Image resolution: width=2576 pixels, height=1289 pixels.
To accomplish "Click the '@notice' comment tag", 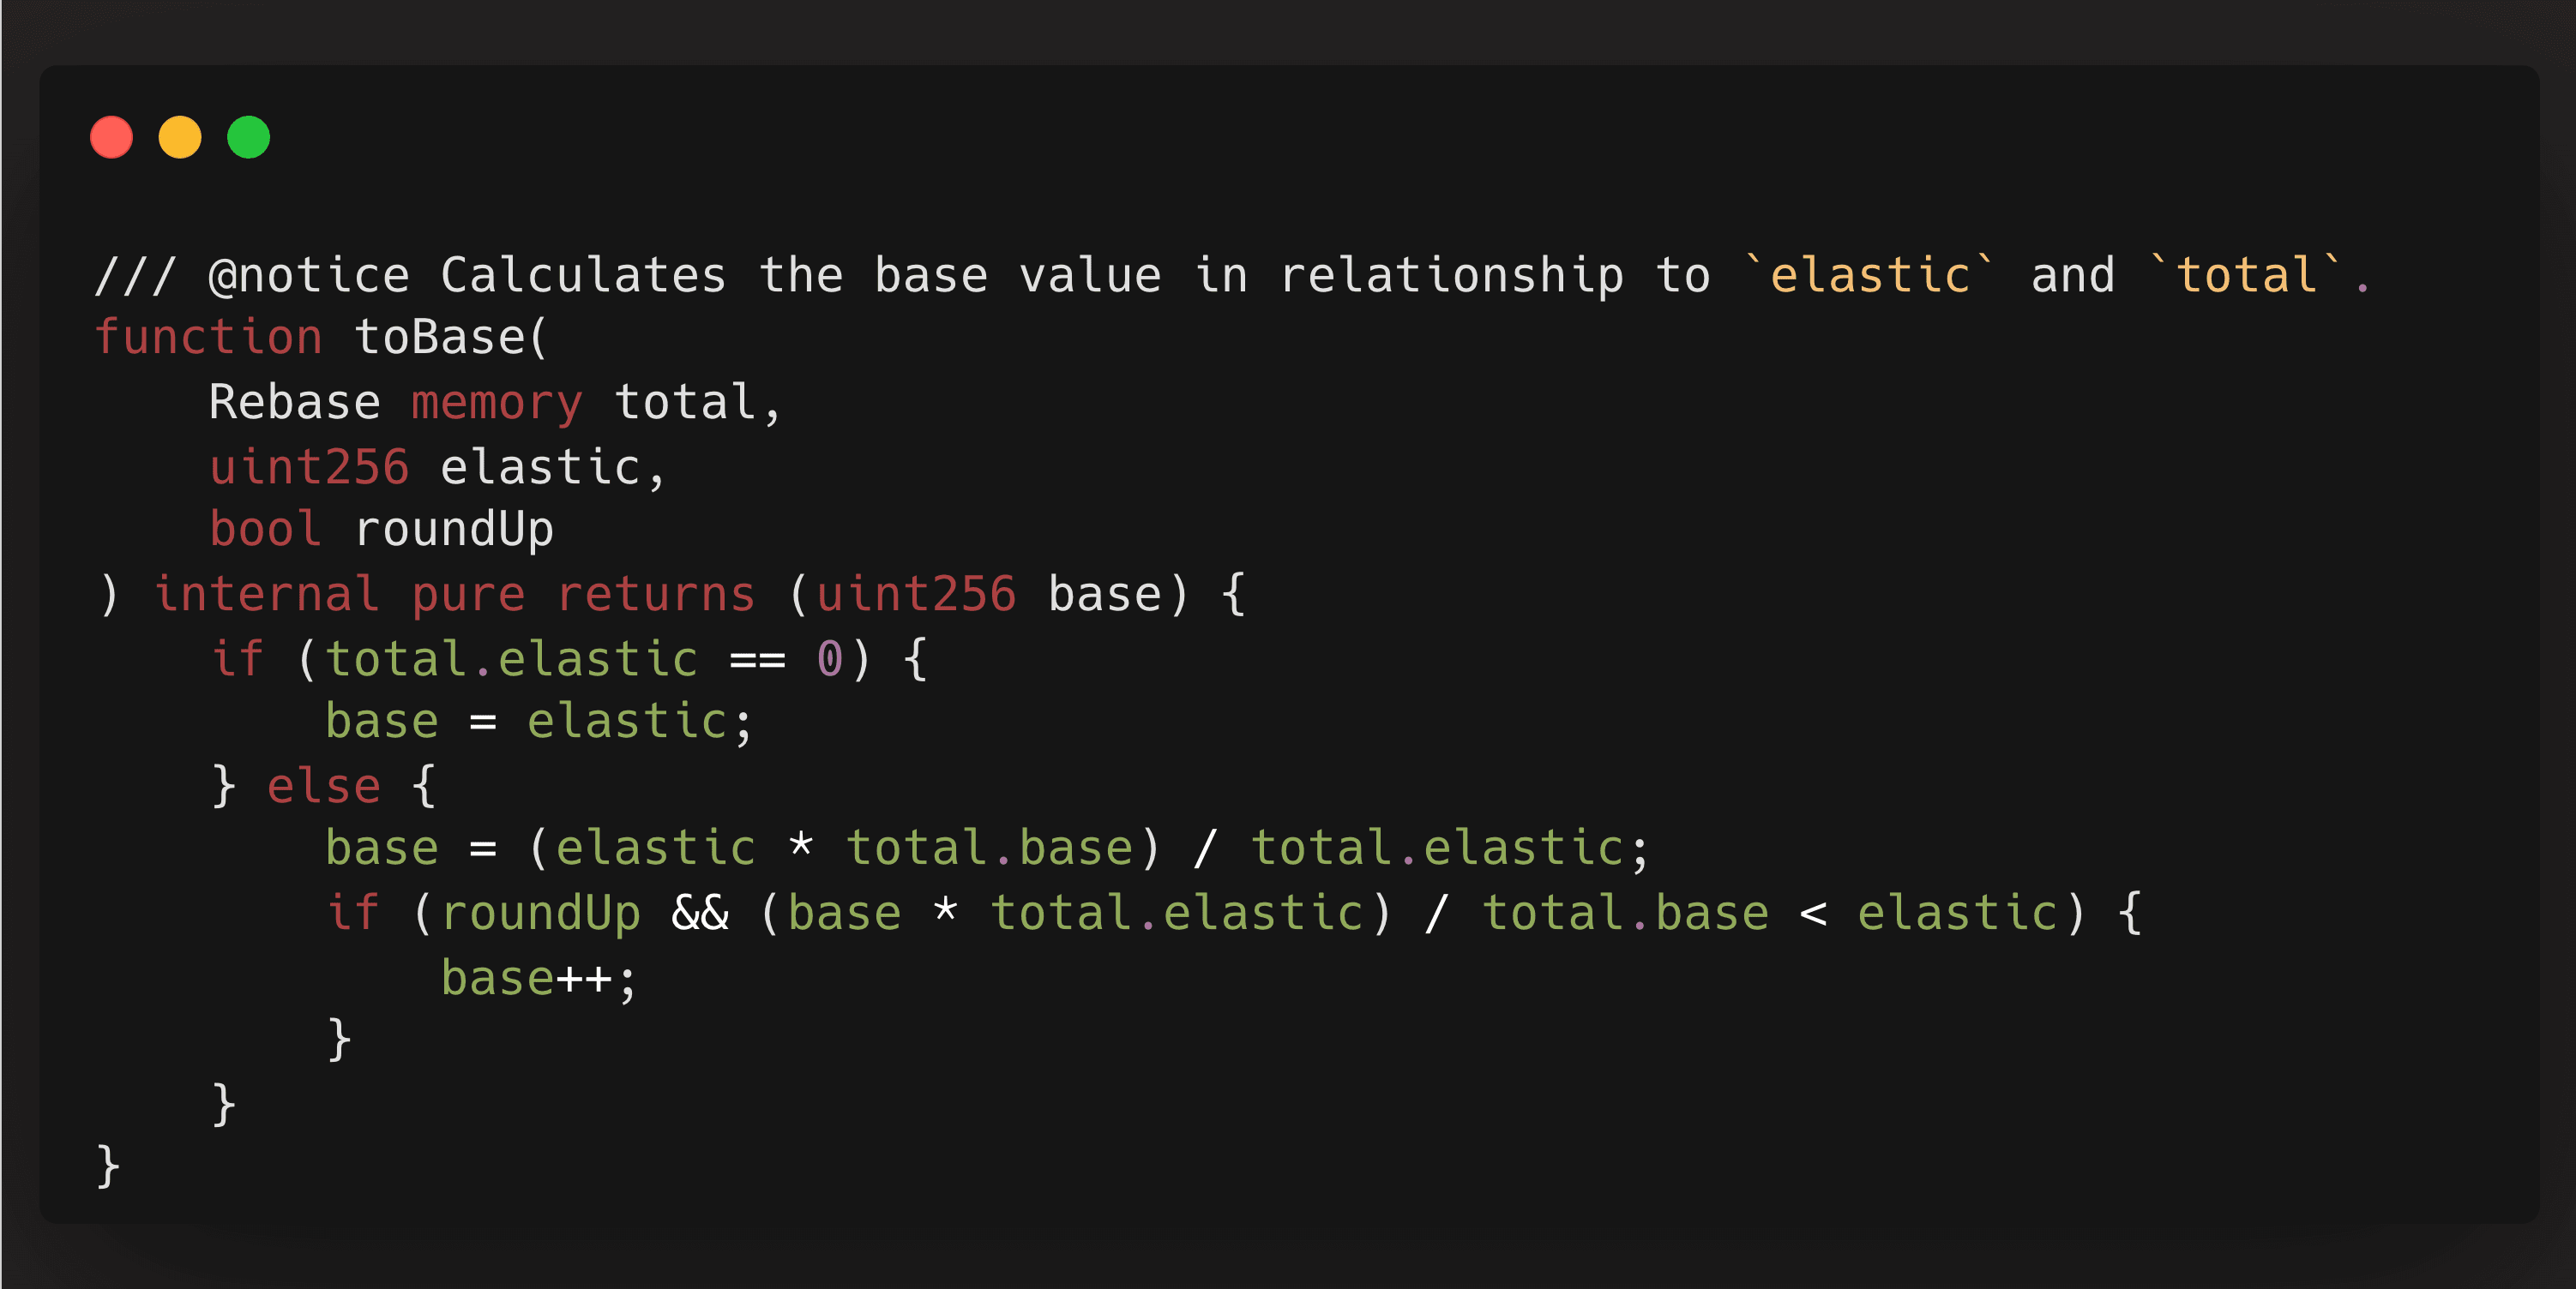I will click(x=308, y=275).
